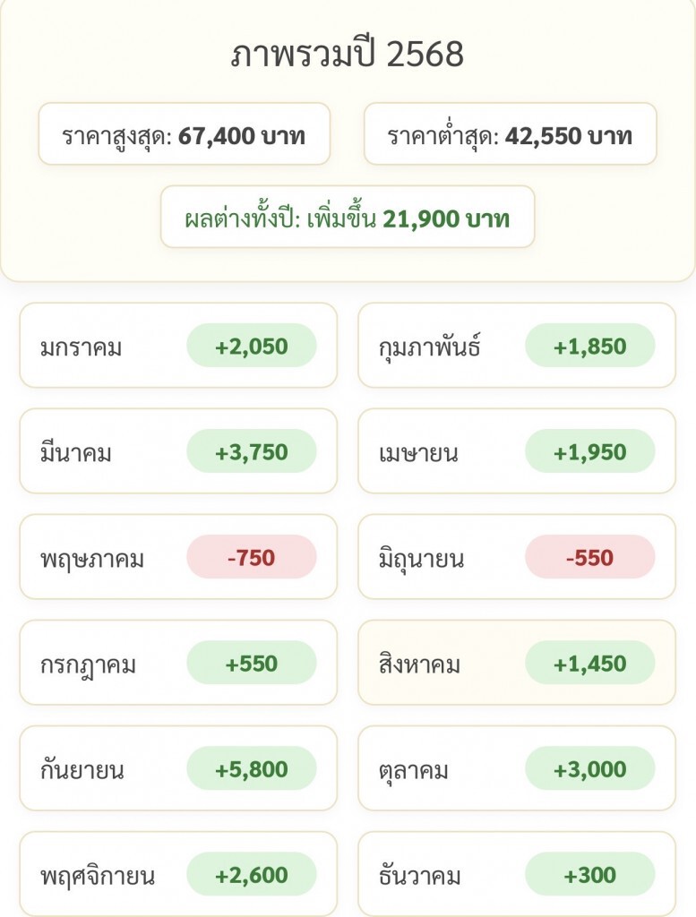Select the ผลต่างทั้งปี 21,900 บาท box
This screenshot has width=696, height=917.
(348, 217)
